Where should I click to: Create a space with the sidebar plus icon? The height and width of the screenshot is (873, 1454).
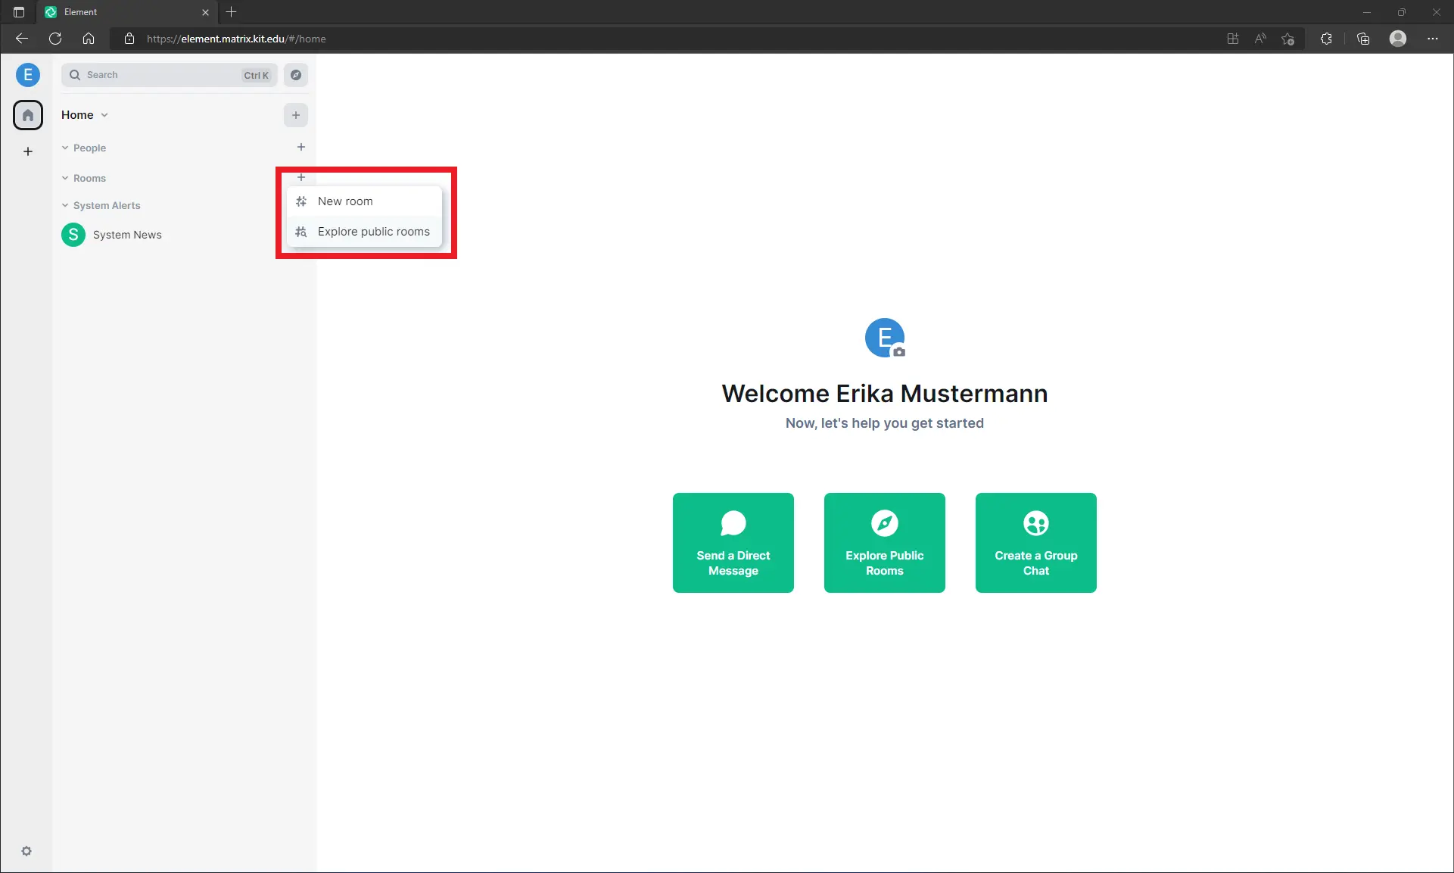(28, 151)
